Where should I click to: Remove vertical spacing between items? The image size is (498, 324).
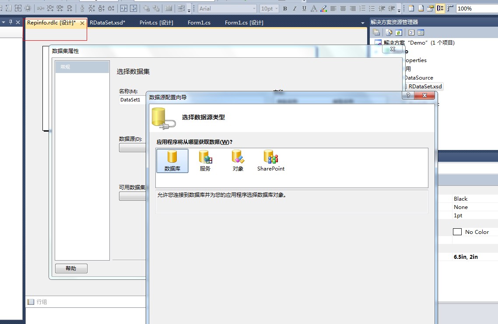tap(111, 9)
